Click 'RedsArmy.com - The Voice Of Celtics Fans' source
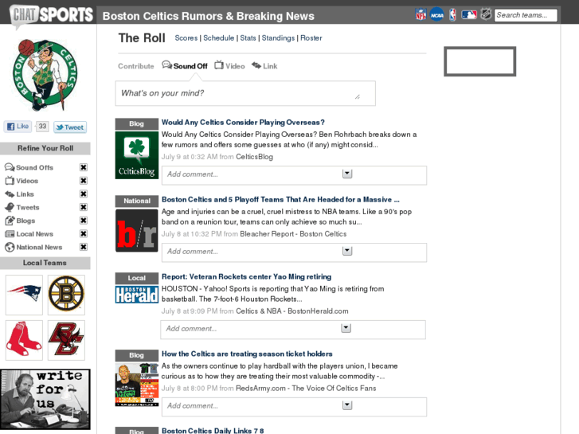 [306, 388]
